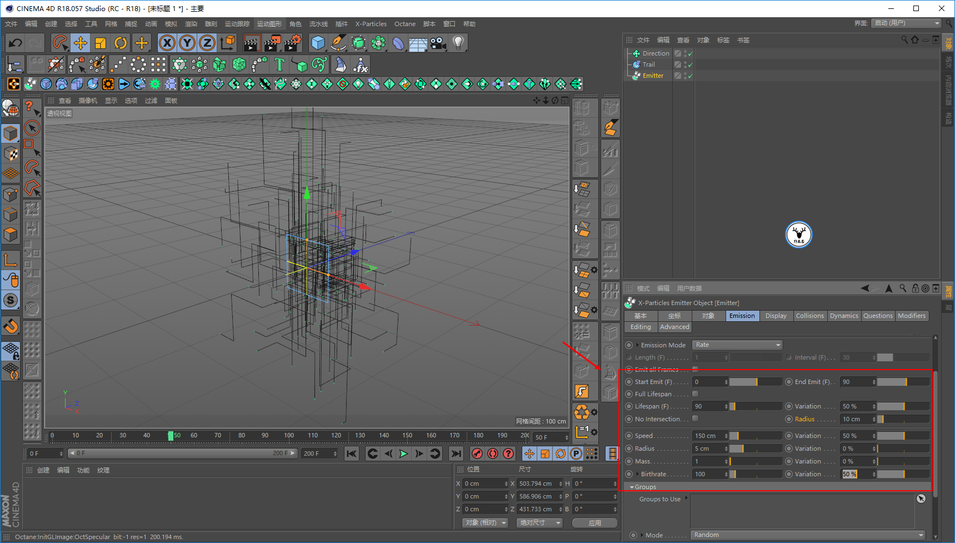955x543 pixels.
Task: Select the Trail object in tree
Action: (x=648, y=64)
